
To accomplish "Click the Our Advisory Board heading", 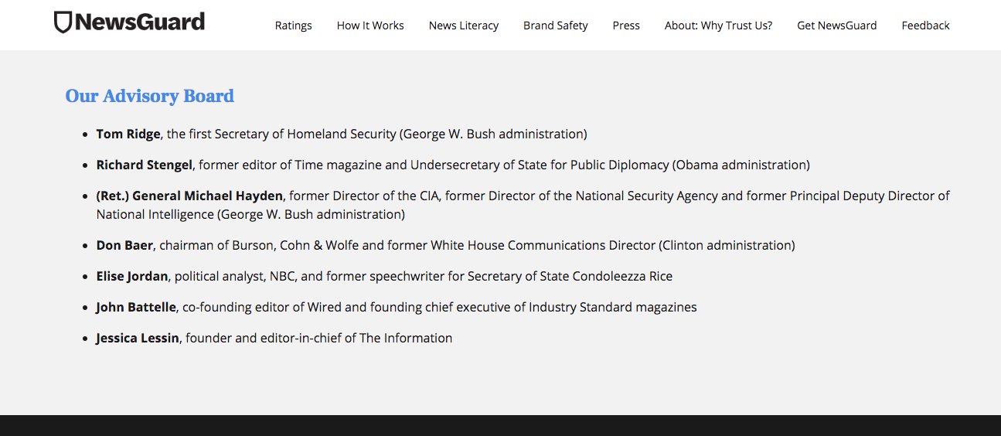I will click(x=149, y=96).
